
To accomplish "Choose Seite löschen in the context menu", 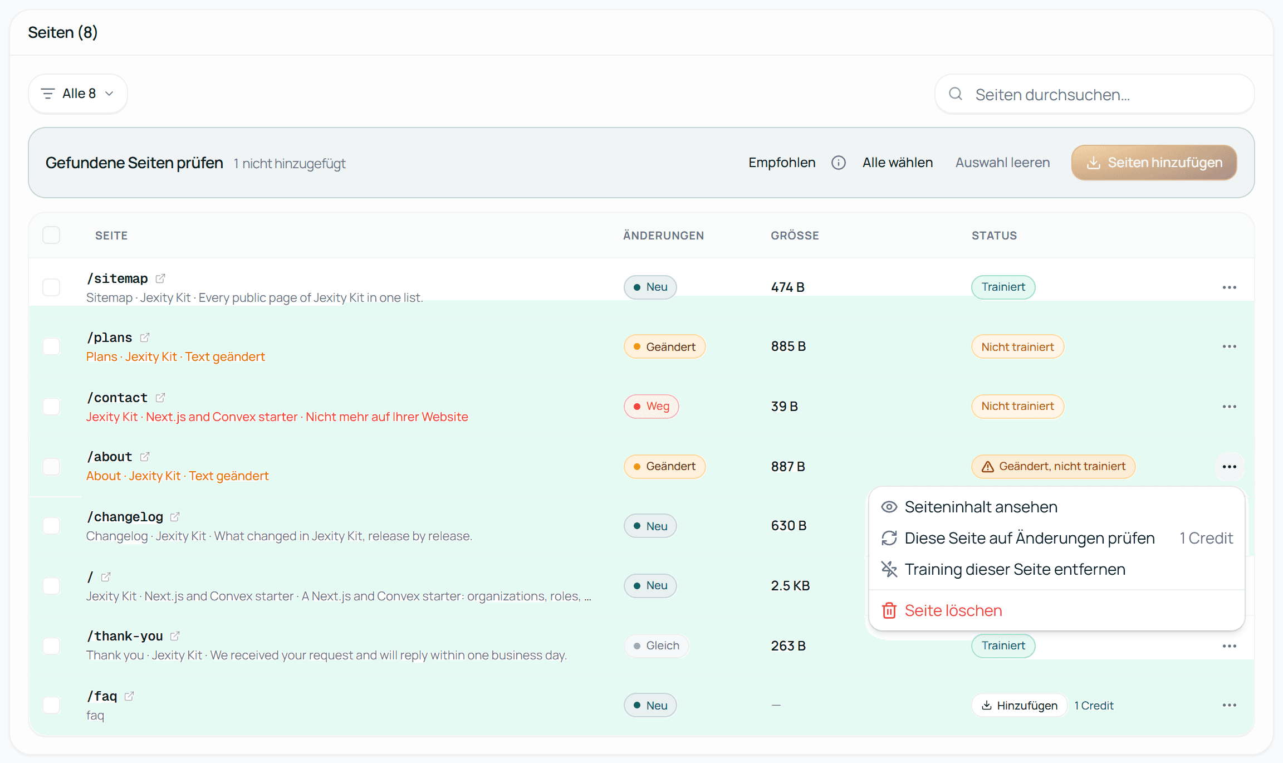I will pyautogui.click(x=1056, y=610).
